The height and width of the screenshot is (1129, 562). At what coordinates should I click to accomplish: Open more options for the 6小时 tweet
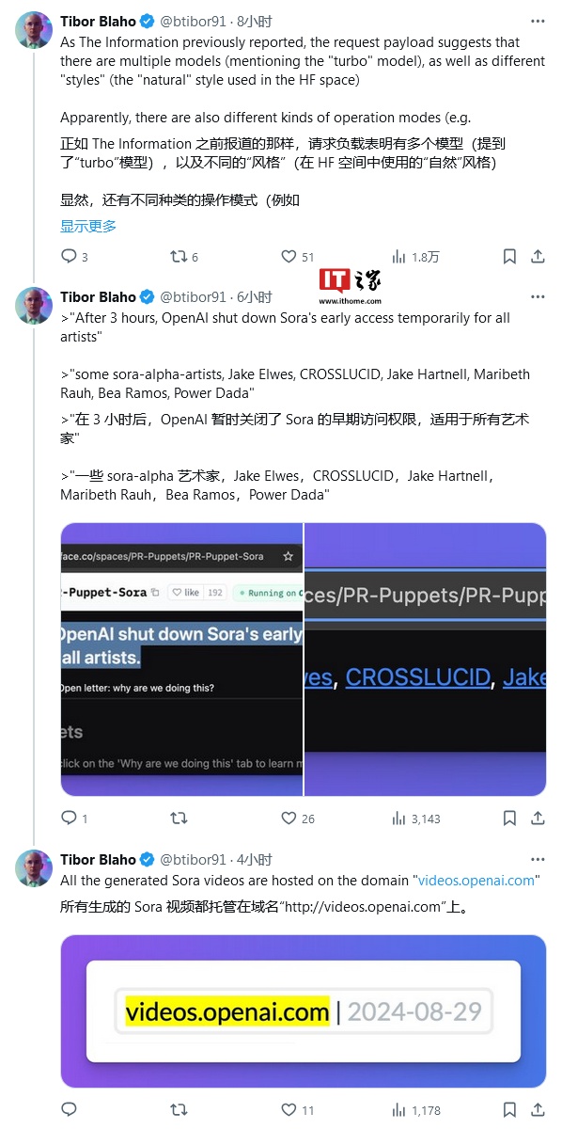tap(538, 296)
